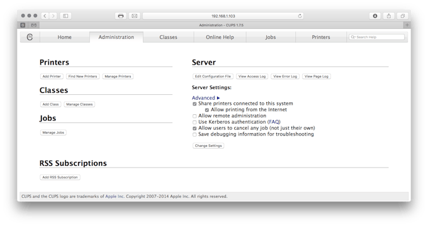Image resolution: width=428 pixels, height=226 pixels.
Task: Open View Error Log
Action: pyautogui.click(x=285, y=77)
